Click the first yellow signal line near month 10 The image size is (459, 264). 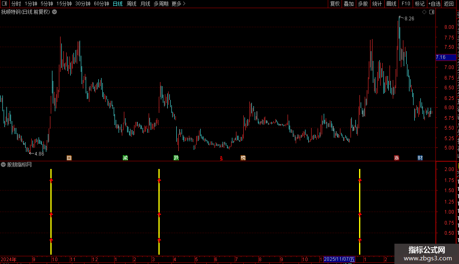(x=51, y=212)
